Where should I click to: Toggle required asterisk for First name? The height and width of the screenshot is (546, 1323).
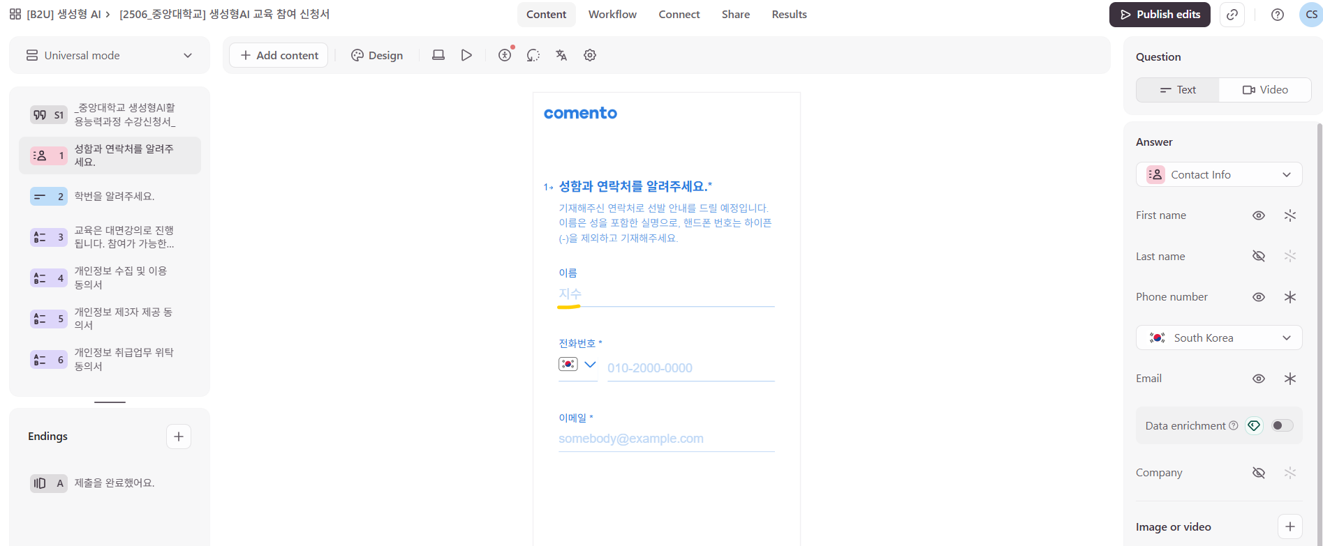1290,215
